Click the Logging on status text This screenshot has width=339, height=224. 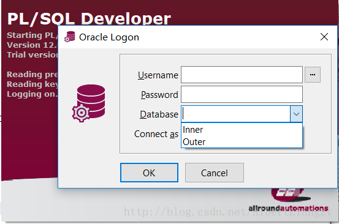click(x=32, y=94)
